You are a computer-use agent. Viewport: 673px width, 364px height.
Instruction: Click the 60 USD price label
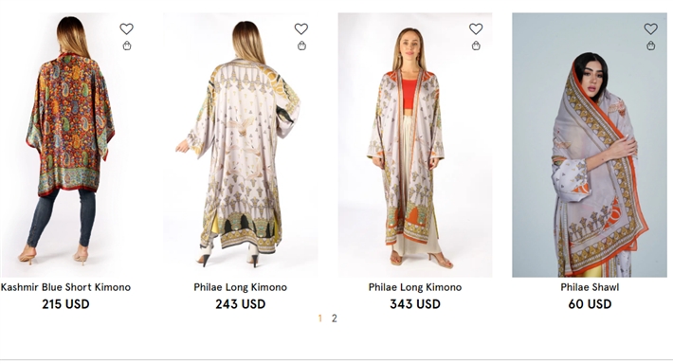pyautogui.click(x=590, y=304)
